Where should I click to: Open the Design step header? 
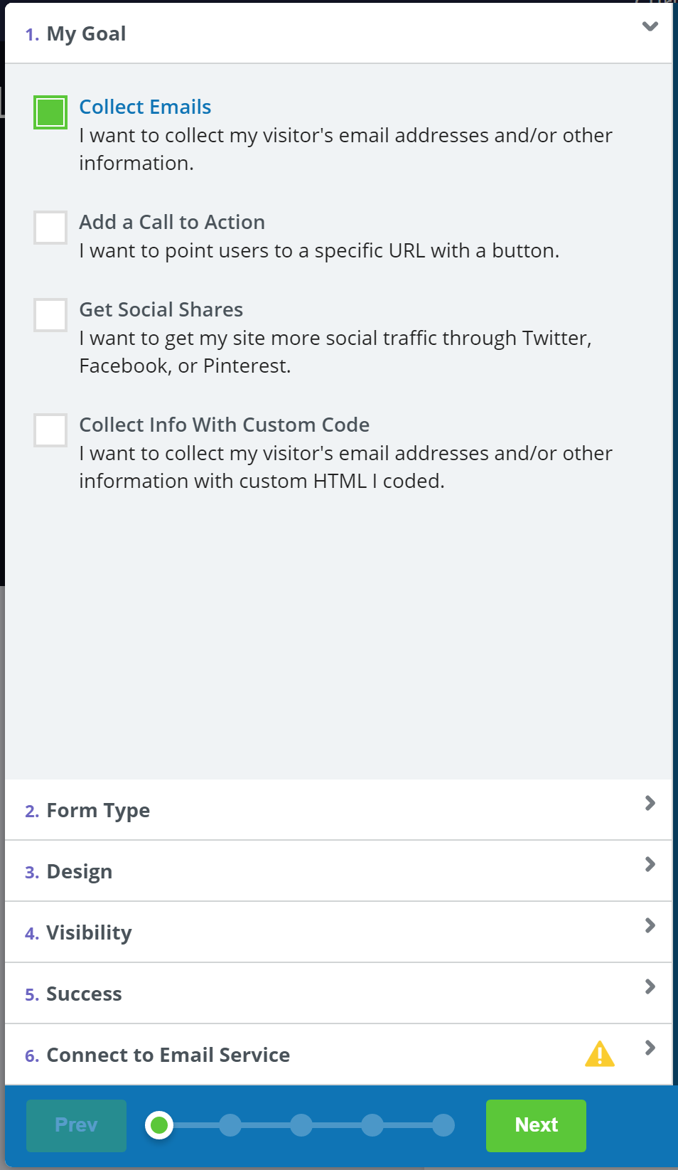(80, 872)
